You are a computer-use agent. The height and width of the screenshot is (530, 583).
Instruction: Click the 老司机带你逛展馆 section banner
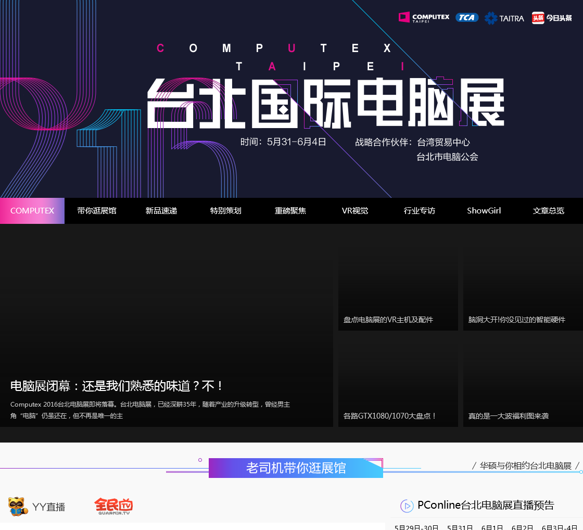(x=296, y=468)
